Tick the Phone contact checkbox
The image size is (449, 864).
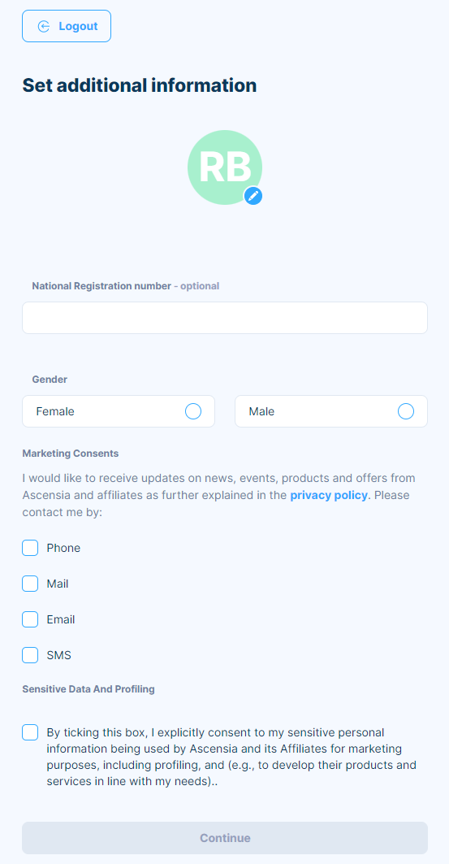[x=30, y=548]
